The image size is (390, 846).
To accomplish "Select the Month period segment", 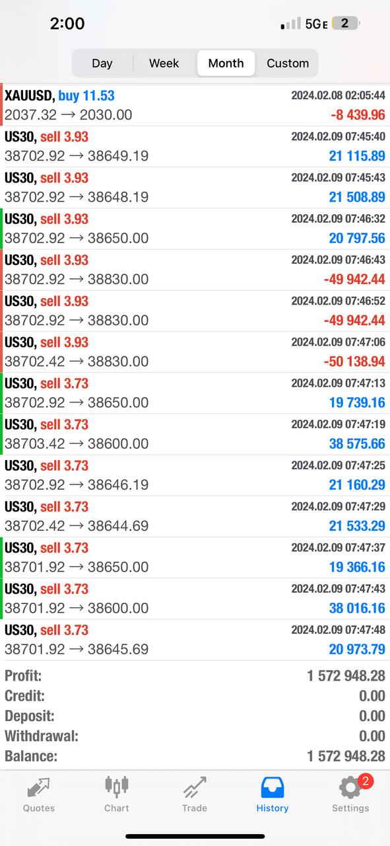I will click(x=226, y=63).
